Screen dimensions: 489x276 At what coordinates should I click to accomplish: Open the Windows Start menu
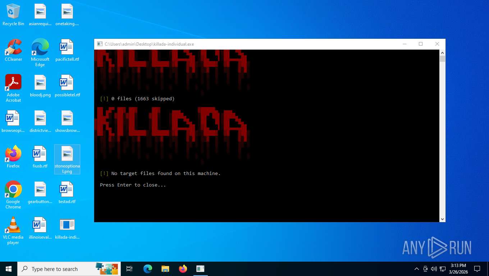(9, 269)
